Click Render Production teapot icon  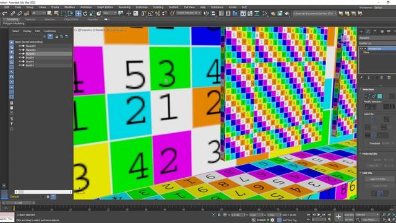286,13
